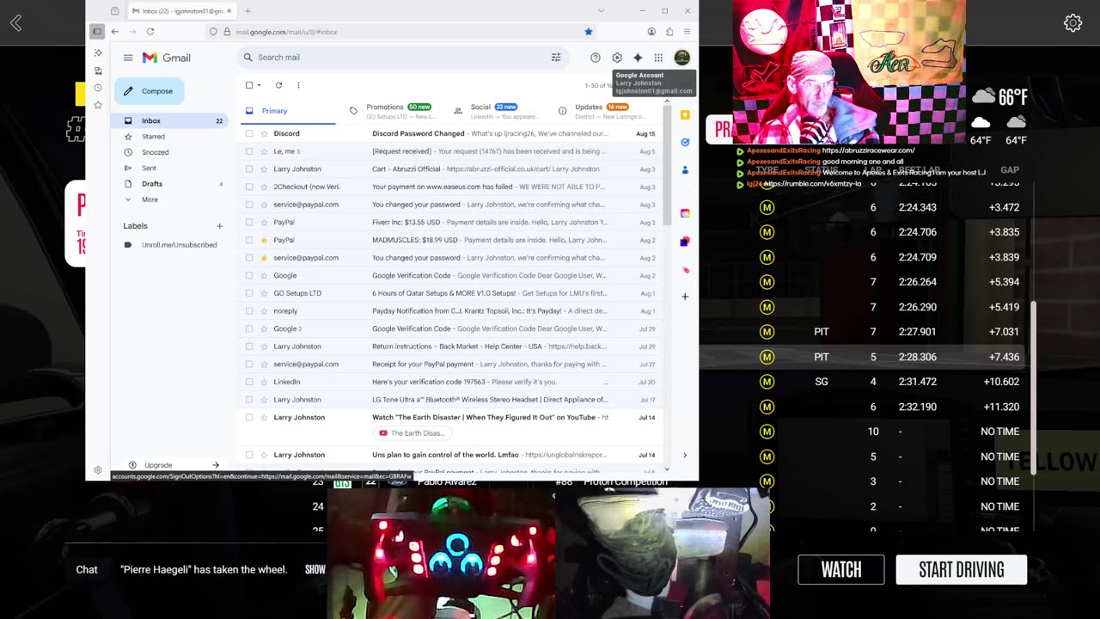
Task: Tick checkbox for GO Setups LTD email
Action: [249, 293]
